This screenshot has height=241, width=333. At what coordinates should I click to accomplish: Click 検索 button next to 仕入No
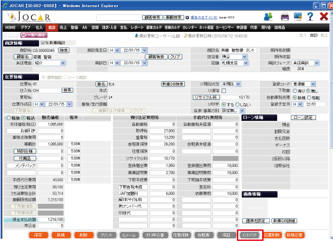(x=68, y=90)
